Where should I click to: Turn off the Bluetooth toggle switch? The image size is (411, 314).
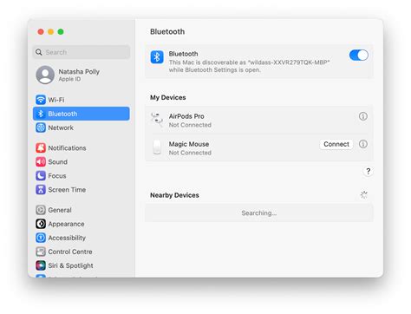tap(358, 56)
